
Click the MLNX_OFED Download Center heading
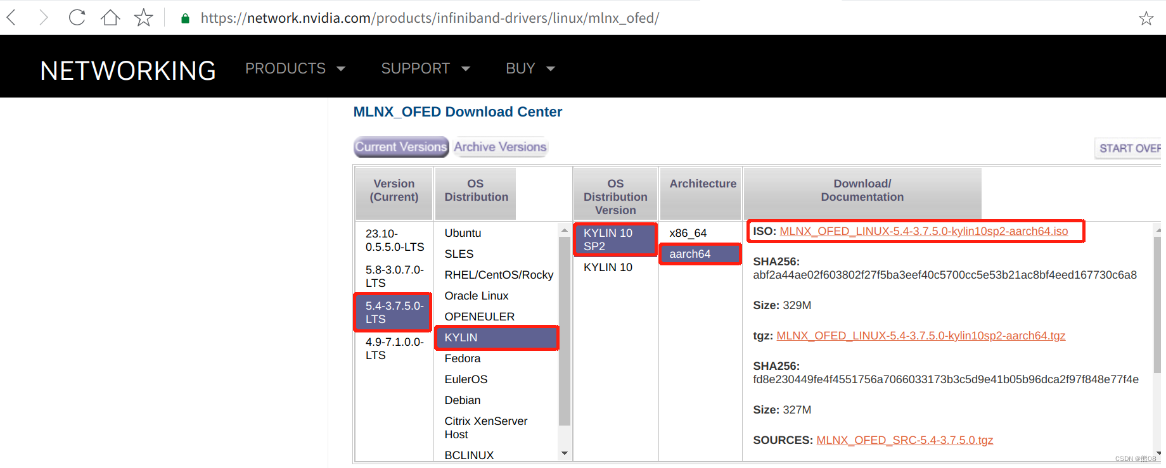coord(458,112)
